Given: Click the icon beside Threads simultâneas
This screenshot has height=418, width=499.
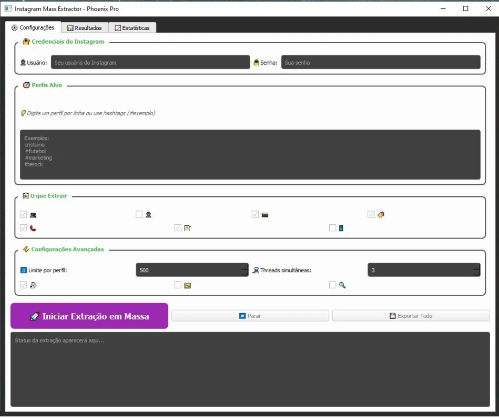Looking at the screenshot, I should pyautogui.click(x=256, y=270).
